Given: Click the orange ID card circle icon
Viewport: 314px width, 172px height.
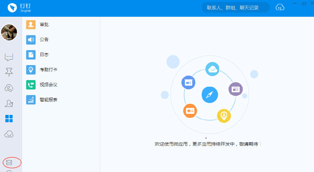Looking at the screenshot, I should tap(190, 111).
